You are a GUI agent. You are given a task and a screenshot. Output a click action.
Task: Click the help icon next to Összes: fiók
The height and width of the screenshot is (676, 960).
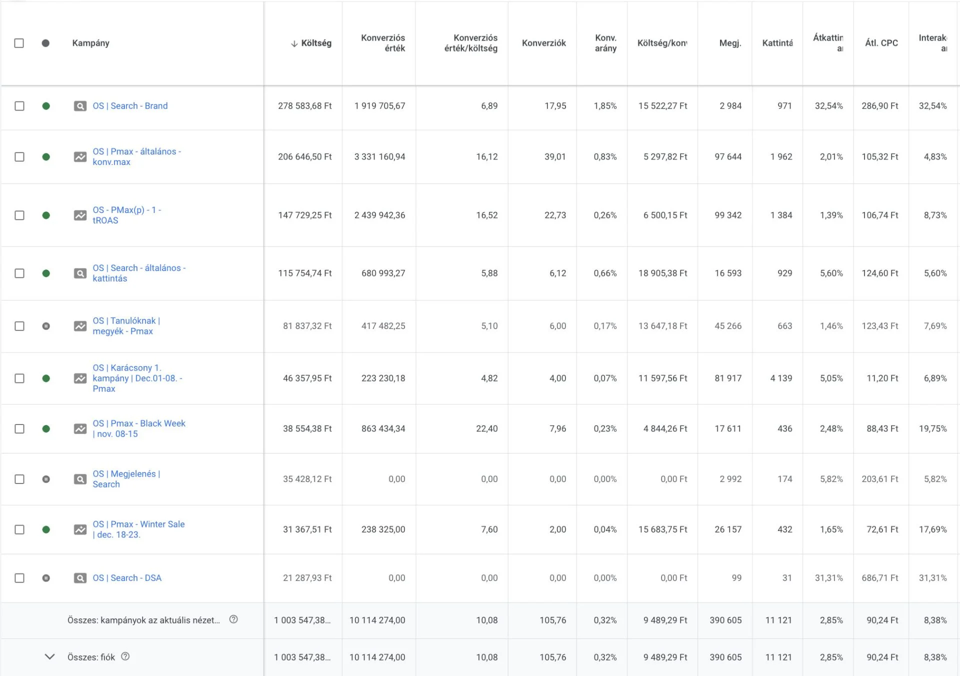pos(125,656)
